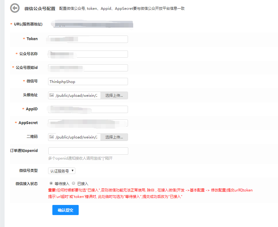Image resolution: width=278 pixels, height=227 pixels.
Task: Select the 已接入 radio button
Action: (x=73, y=183)
